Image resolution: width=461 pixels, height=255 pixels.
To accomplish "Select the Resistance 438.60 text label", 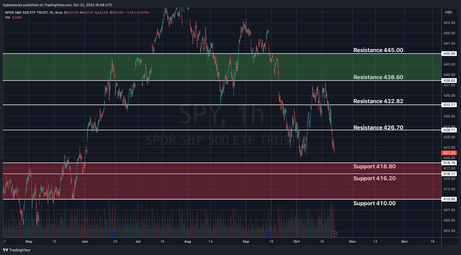I will pos(378,77).
